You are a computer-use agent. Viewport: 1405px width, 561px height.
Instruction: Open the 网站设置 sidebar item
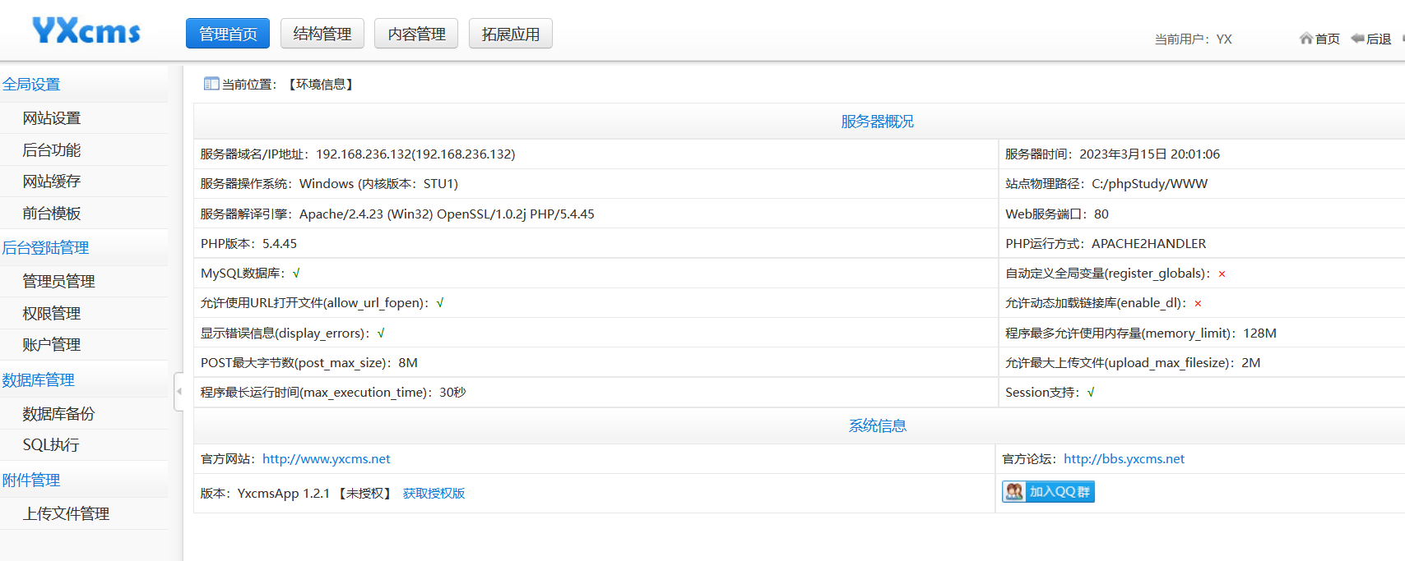[52, 118]
